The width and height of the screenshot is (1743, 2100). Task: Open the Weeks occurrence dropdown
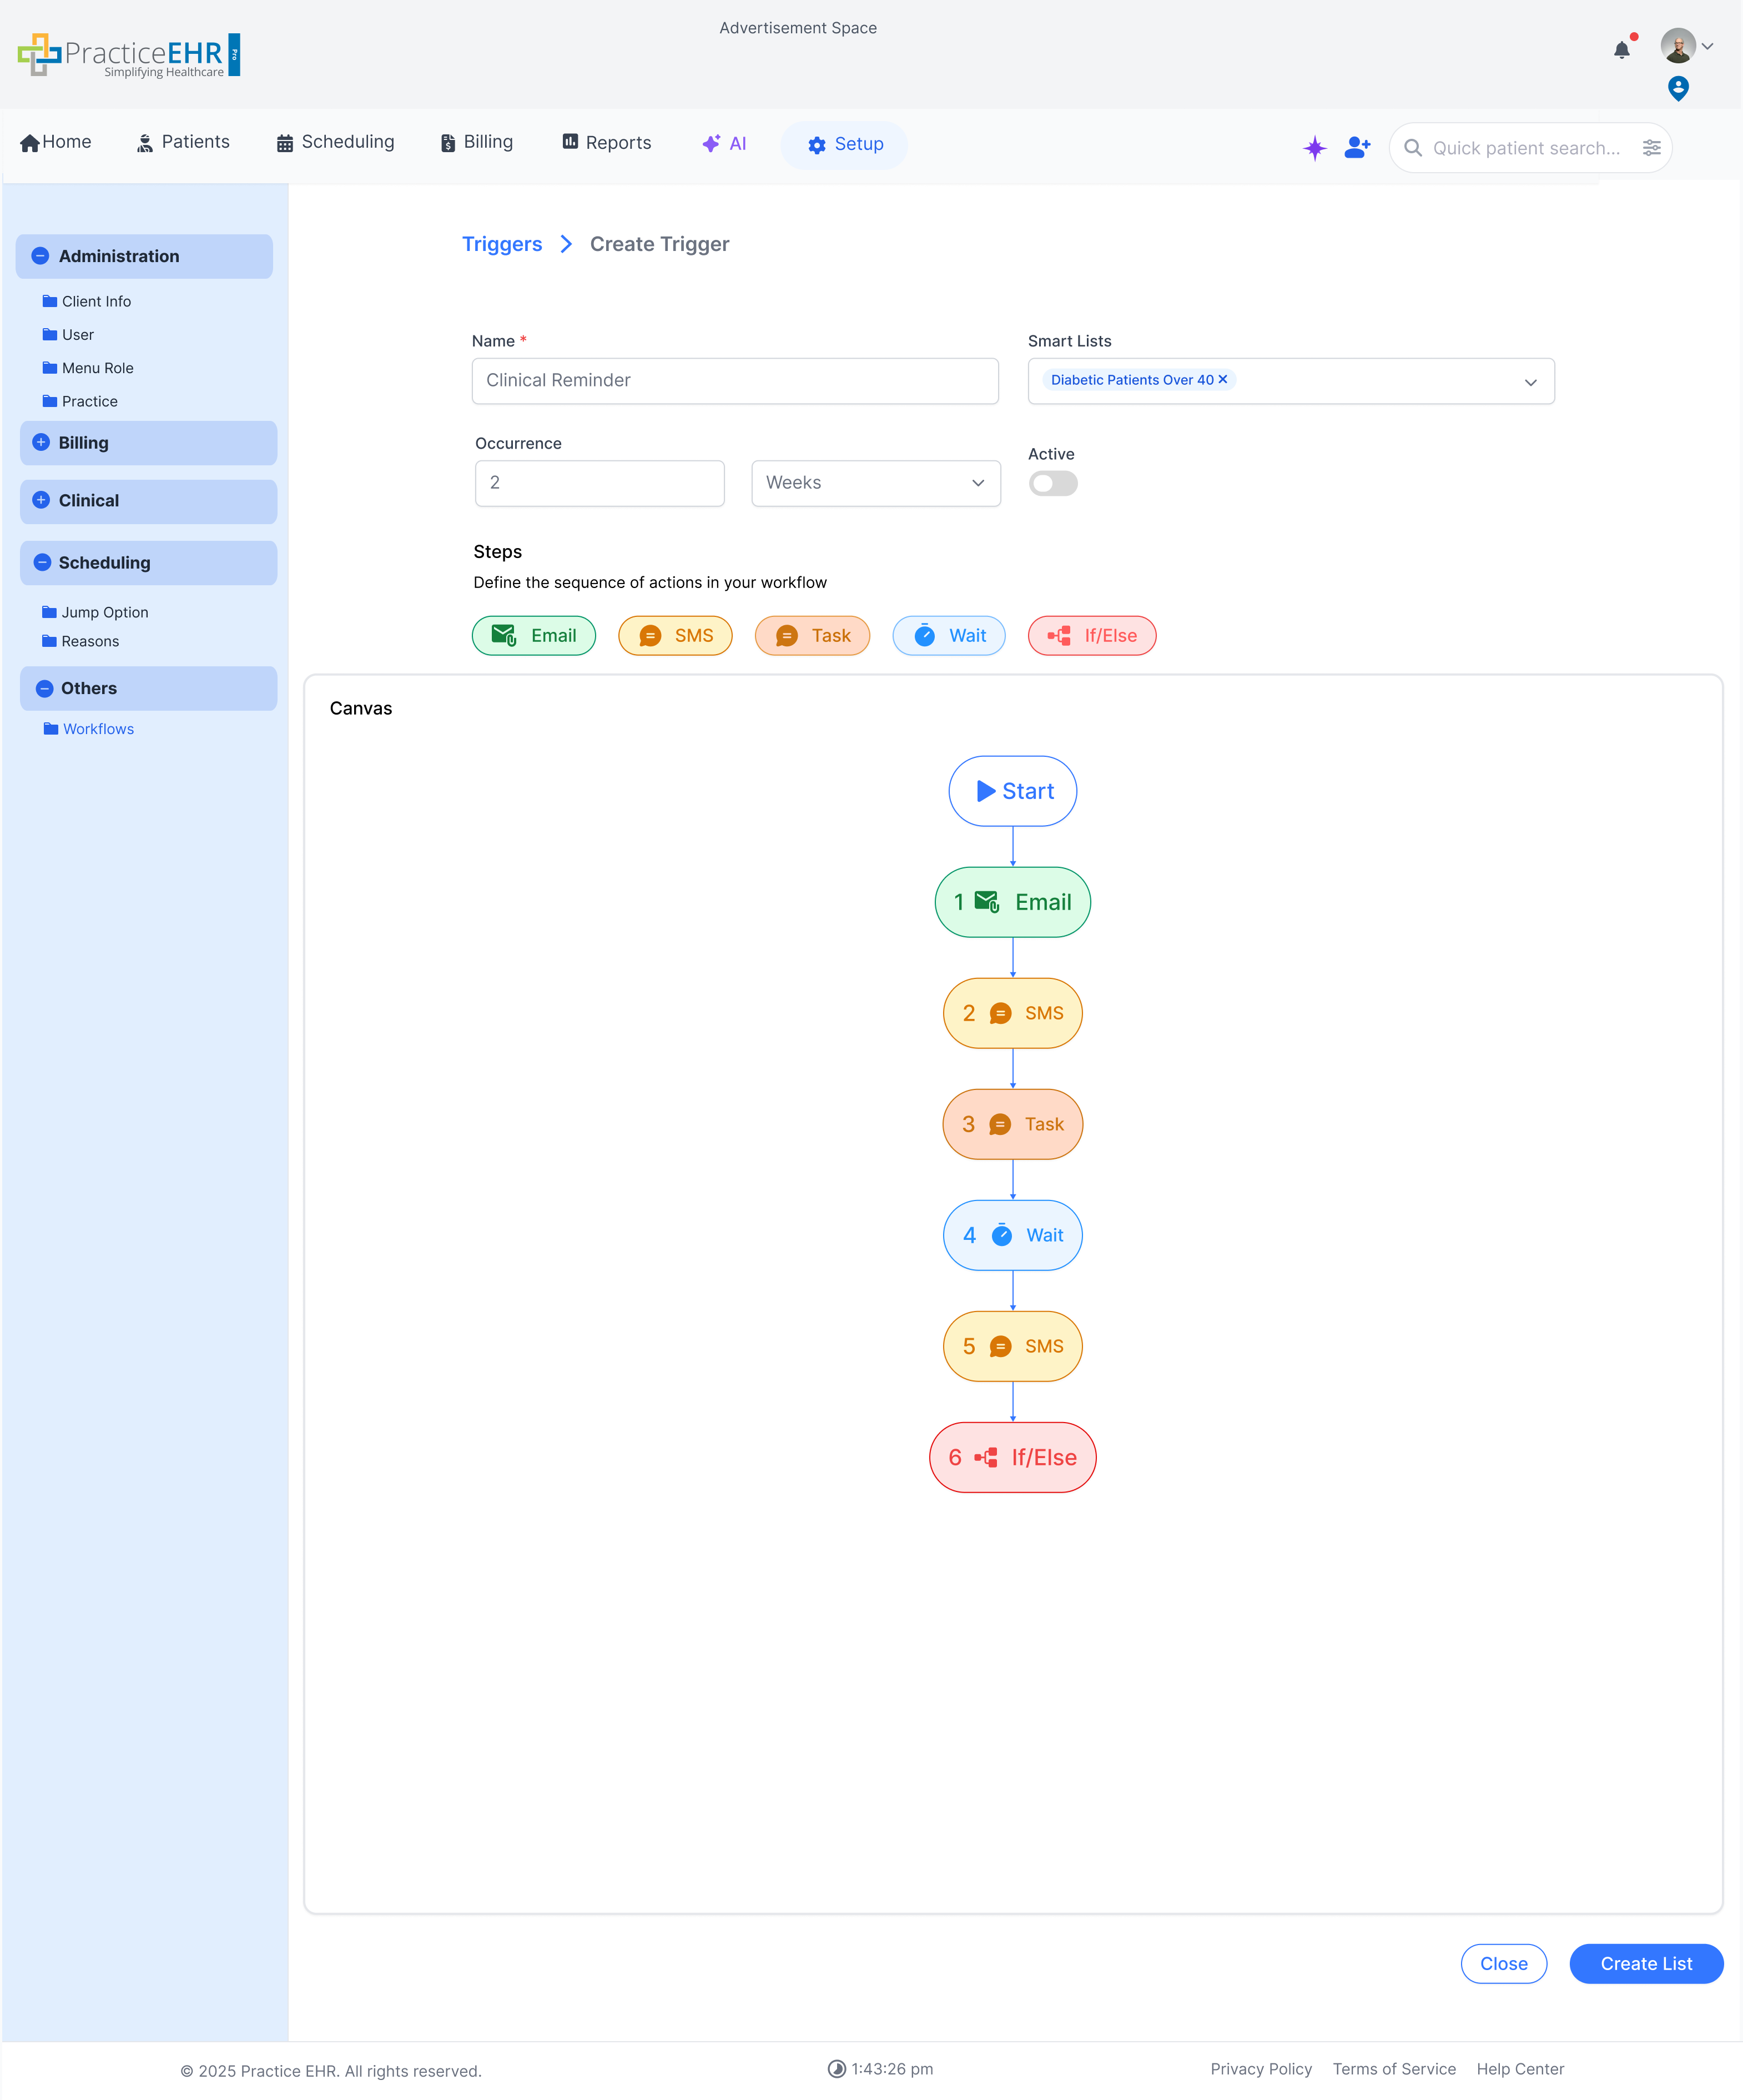point(875,483)
